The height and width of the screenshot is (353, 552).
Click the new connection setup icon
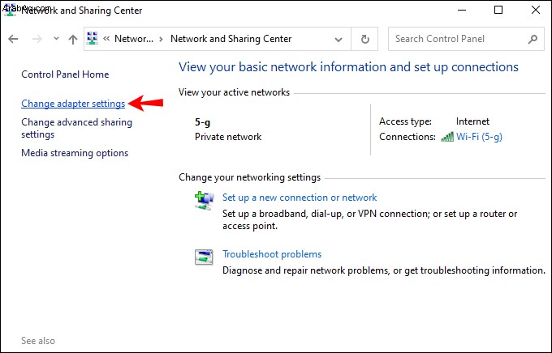click(205, 201)
